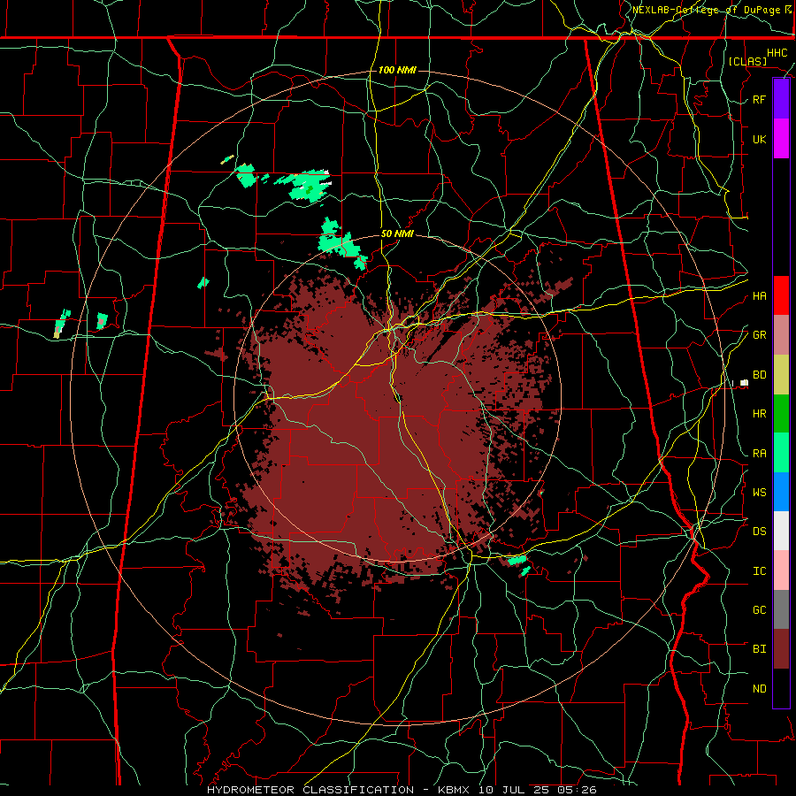Click the blue WS legend color swatch
Screen dimensions: 796x796
781,492
